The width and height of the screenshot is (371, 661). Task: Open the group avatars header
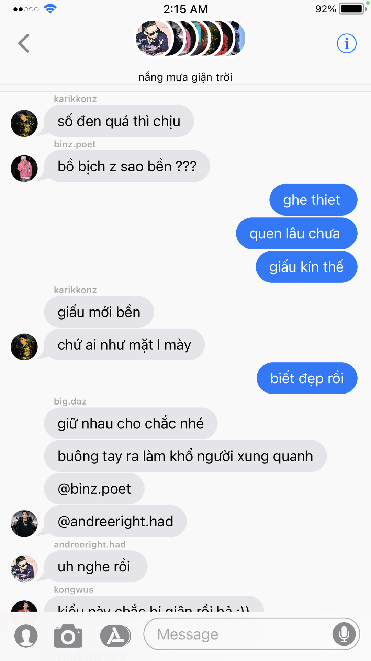click(190, 38)
